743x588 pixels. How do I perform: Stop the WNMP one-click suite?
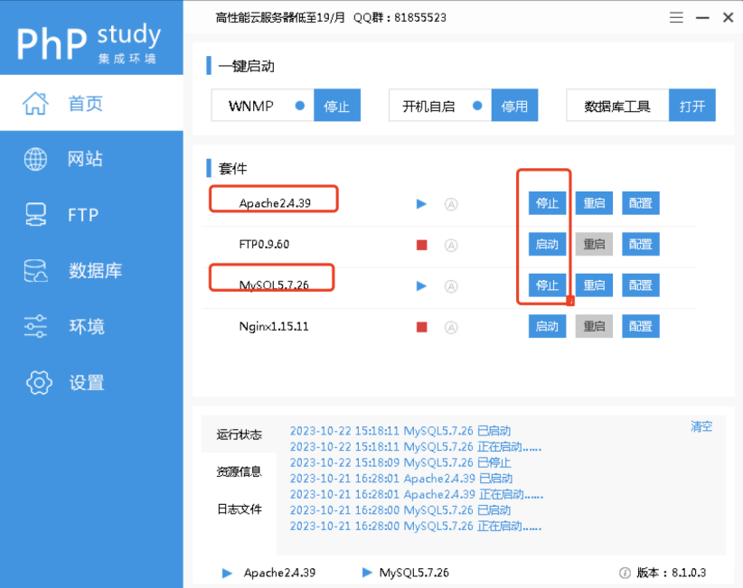click(x=337, y=105)
